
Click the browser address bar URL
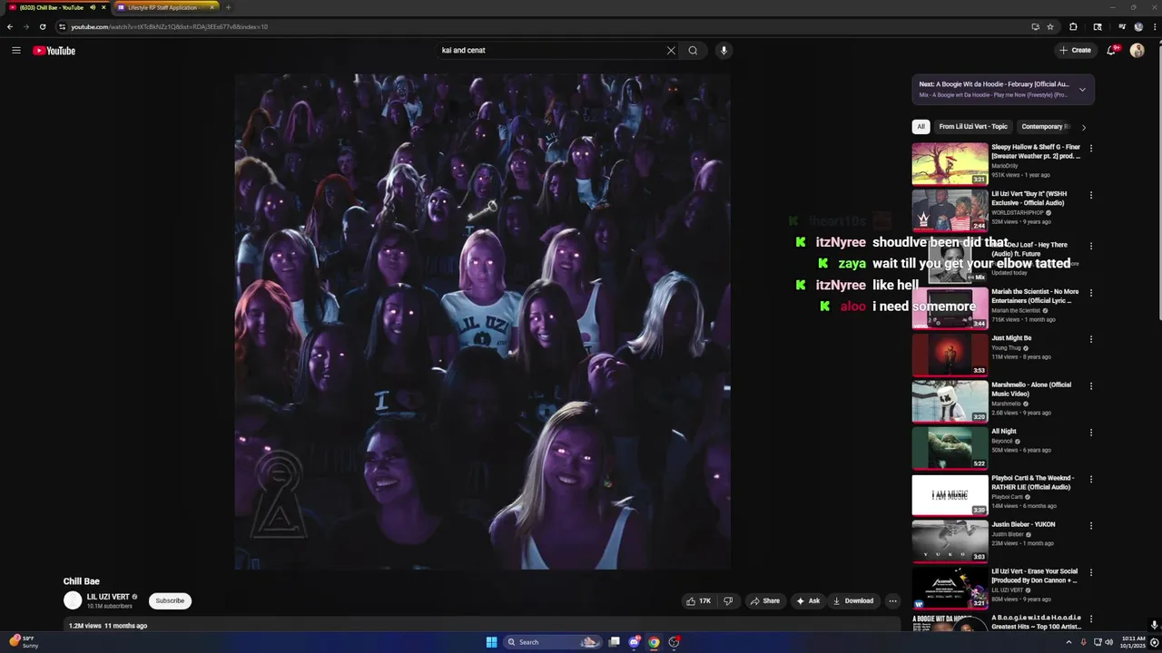coord(169,27)
